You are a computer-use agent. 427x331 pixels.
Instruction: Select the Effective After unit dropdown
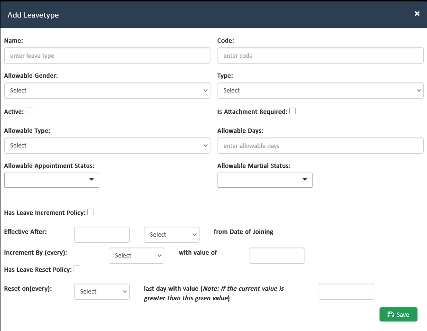coord(171,235)
